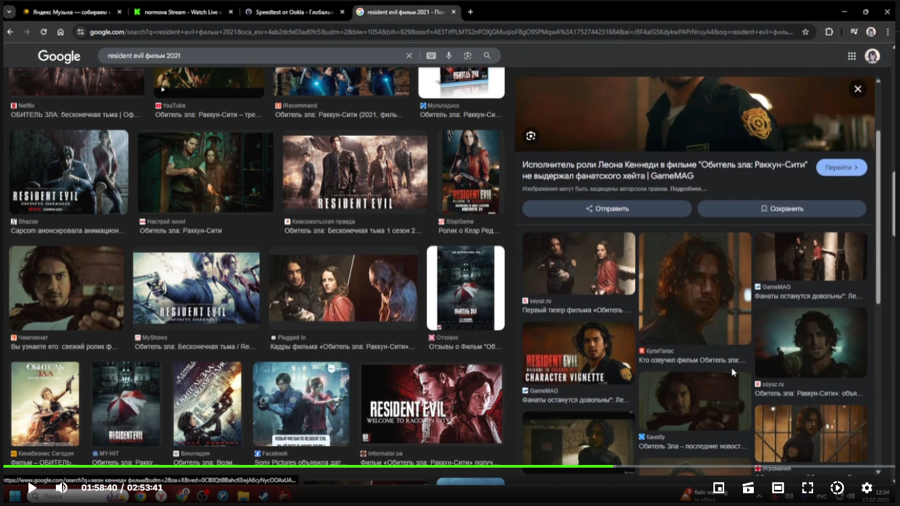
Task: Share the image via Отправить
Action: coord(607,209)
